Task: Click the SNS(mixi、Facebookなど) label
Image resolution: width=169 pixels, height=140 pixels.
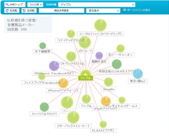Action: (54, 73)
